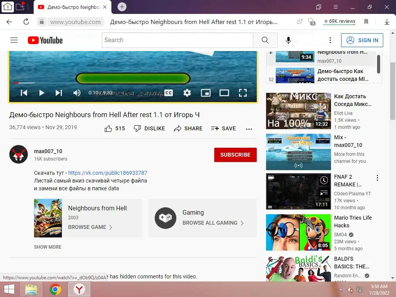Play the video
Screen dimensions: 396x297
click(42, 93)
